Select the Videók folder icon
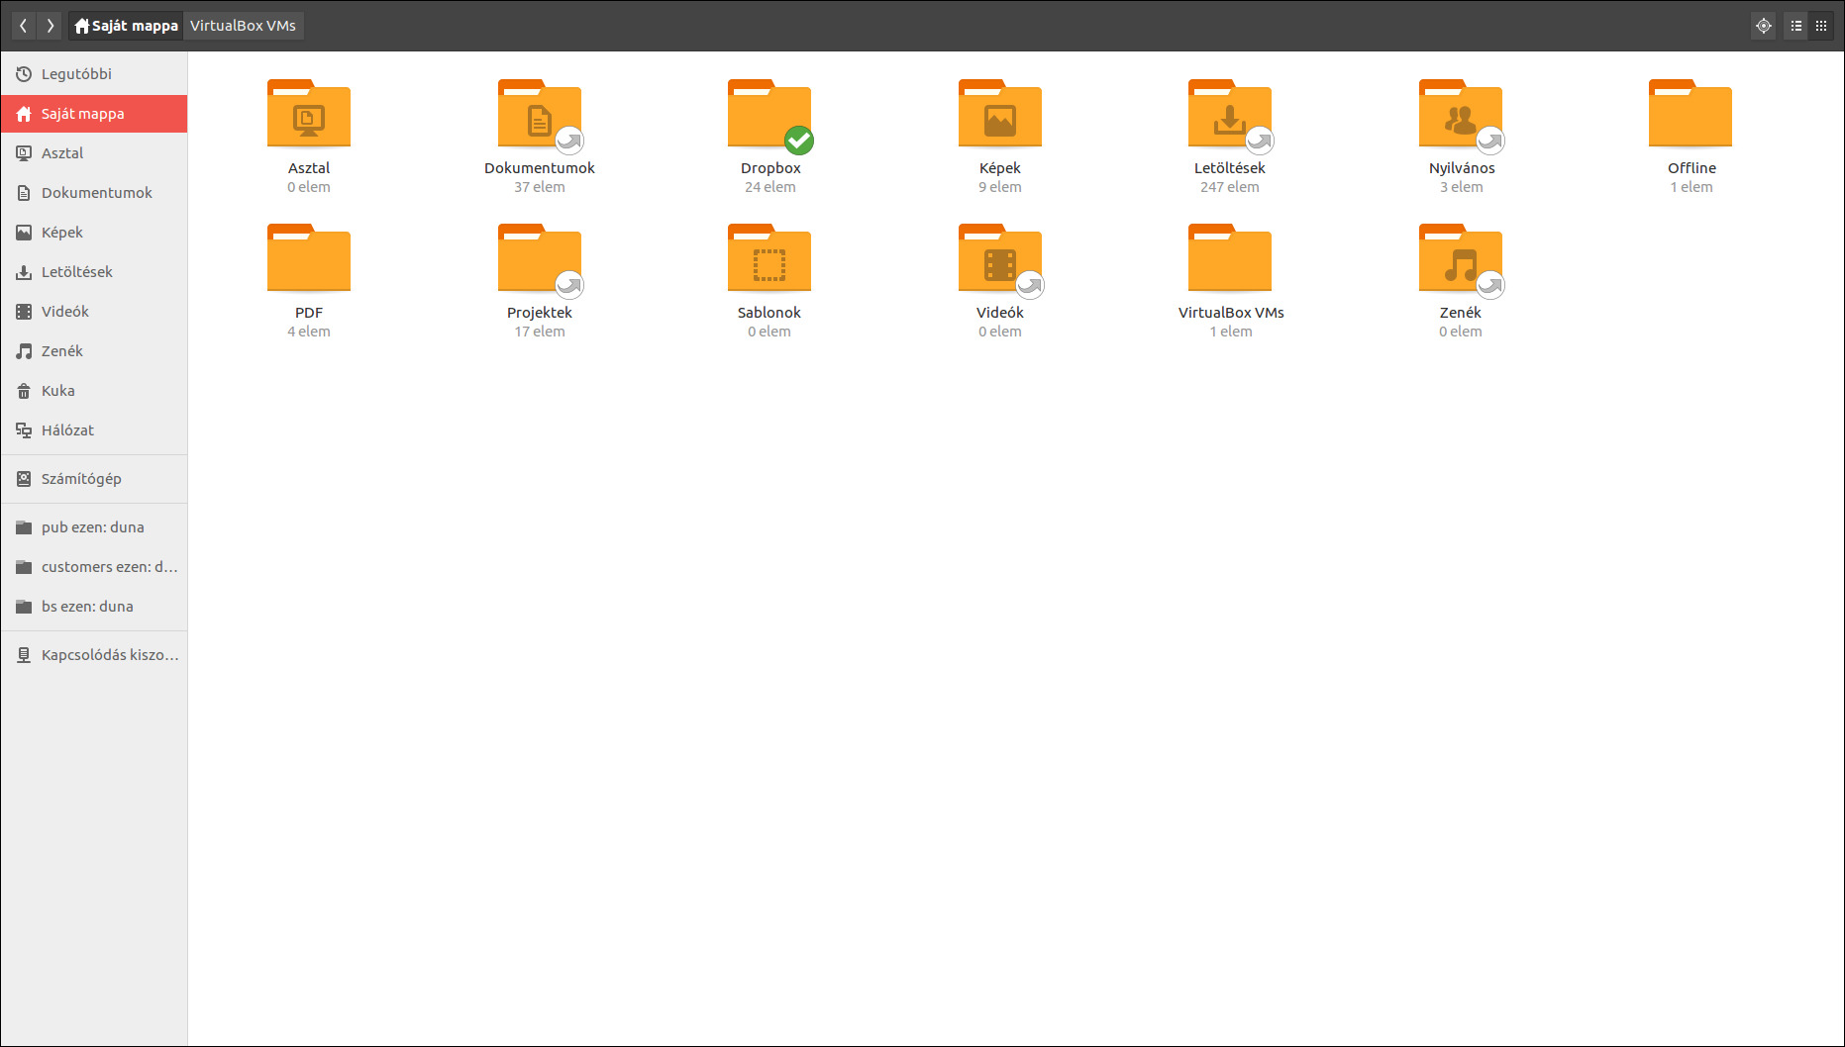 tap(1000, 258)
